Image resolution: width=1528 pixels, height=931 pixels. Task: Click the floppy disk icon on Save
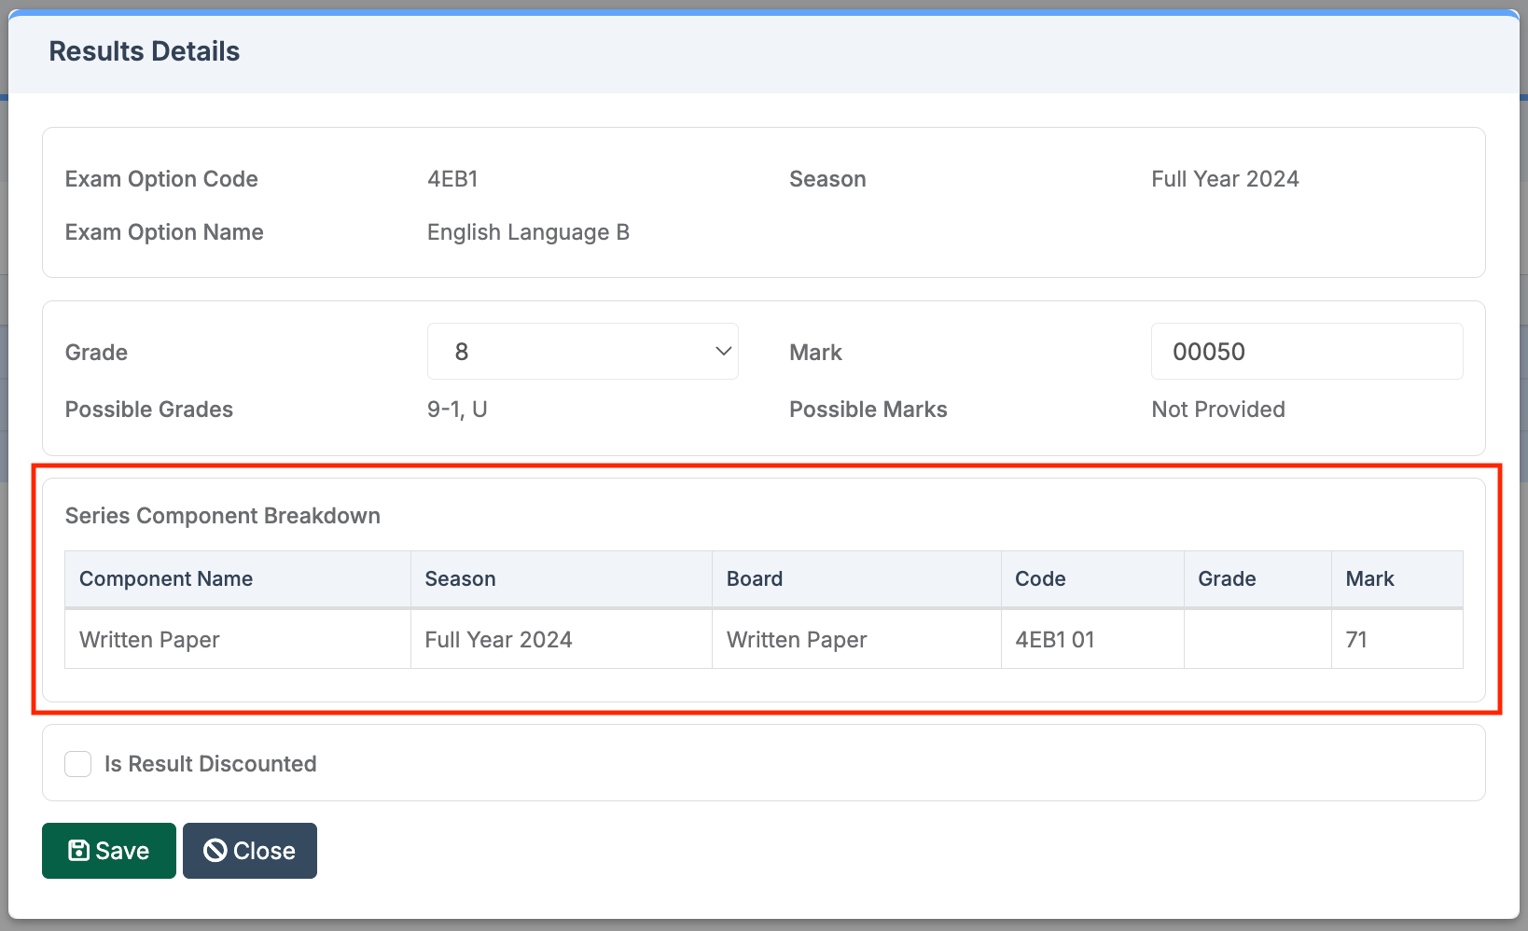pyautogui.click(x=78, y=851)
